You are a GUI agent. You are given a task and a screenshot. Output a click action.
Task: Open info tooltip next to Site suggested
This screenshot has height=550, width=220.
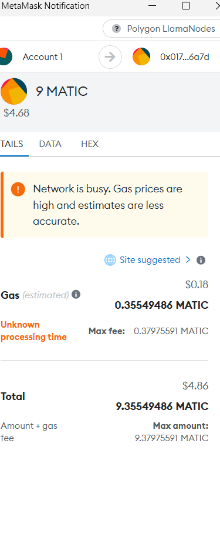pos(201,260)
